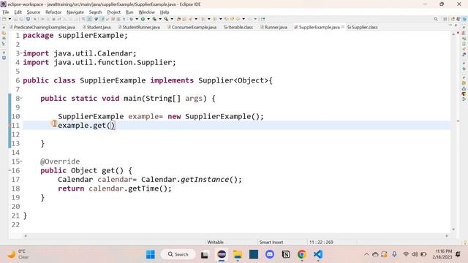
Task: Click the Pin Editor toolbar icon
Action: (x=263, y=19)
